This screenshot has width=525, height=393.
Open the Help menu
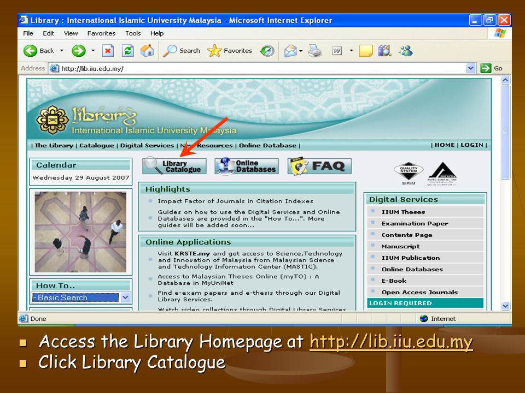(157, 33)
